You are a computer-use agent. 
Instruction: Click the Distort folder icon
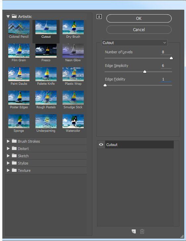click(14, 148)
